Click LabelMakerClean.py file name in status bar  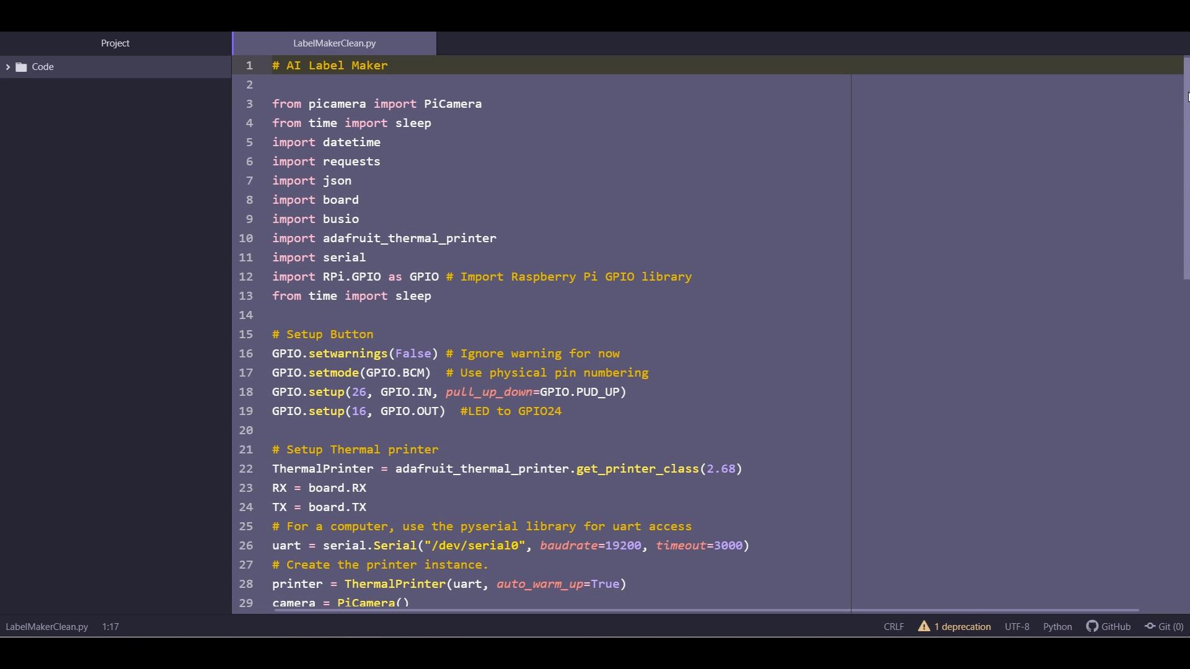pyautogui.click(x=46, y=627)
